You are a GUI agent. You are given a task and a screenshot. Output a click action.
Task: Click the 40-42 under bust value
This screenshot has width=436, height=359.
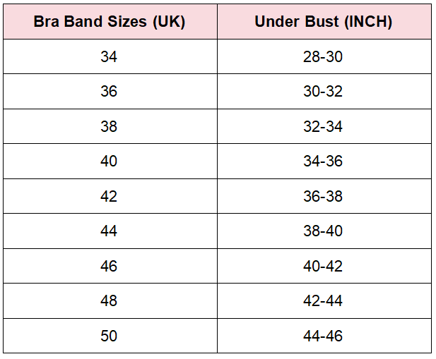[x=323, y=266]
